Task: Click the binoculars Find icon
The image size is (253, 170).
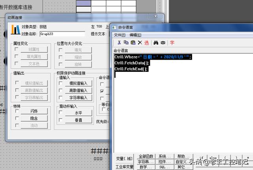Action: coord(156,43)
